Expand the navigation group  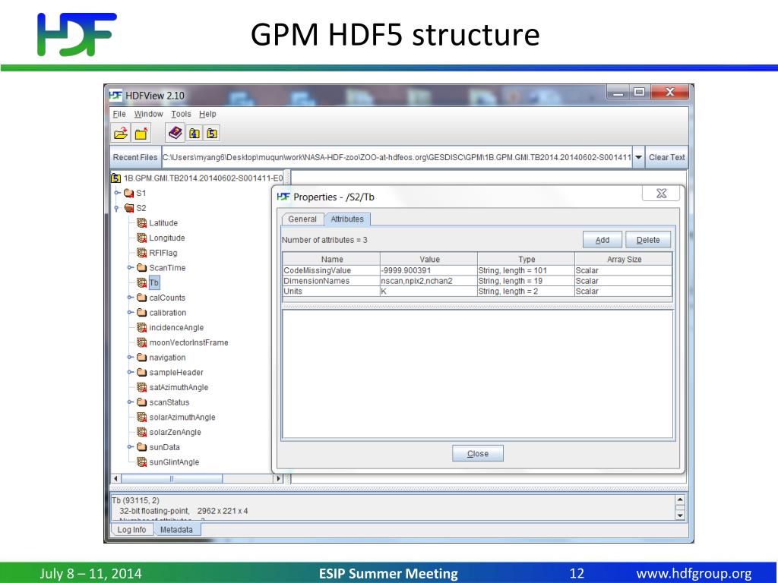tap(130, 358)
